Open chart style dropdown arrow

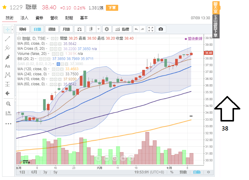tap(98, 29)
